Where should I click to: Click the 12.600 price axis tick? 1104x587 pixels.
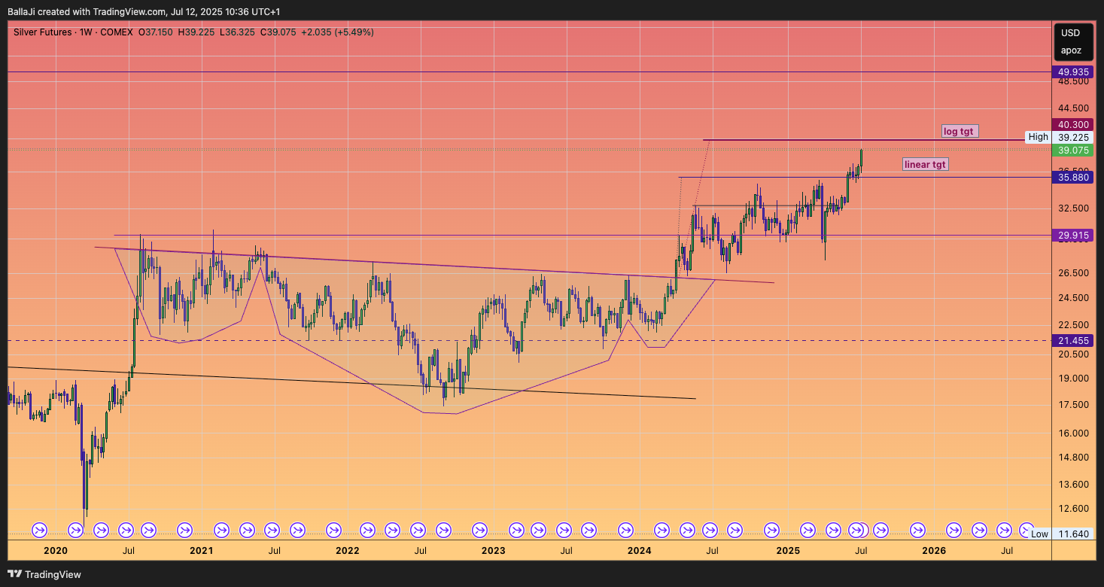pos(1074,509)
